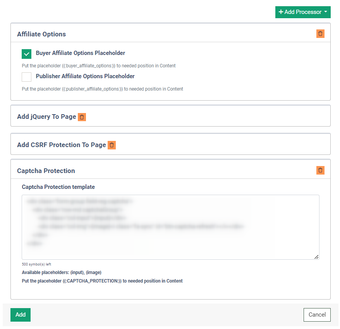Click the Captcha Protection template label
340x329 pixels.
click(58, 187)
